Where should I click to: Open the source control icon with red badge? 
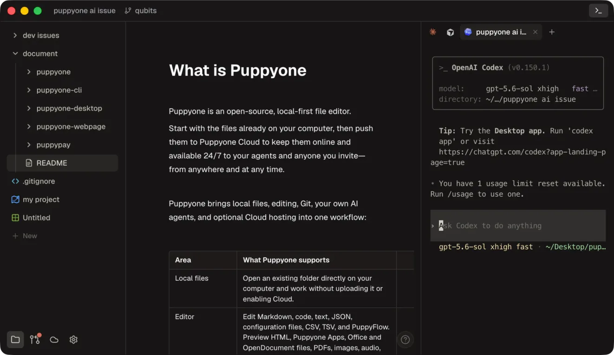pos(35,339)
